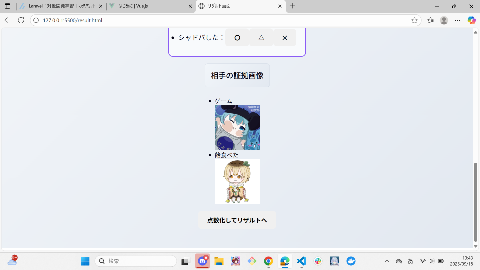
Task: Switch to the Laravel_1対他開発練習 tab
Action: 60,6
